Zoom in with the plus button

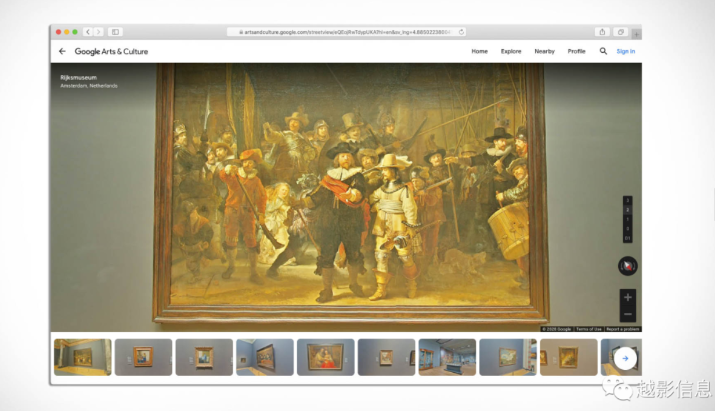[627, 297]
